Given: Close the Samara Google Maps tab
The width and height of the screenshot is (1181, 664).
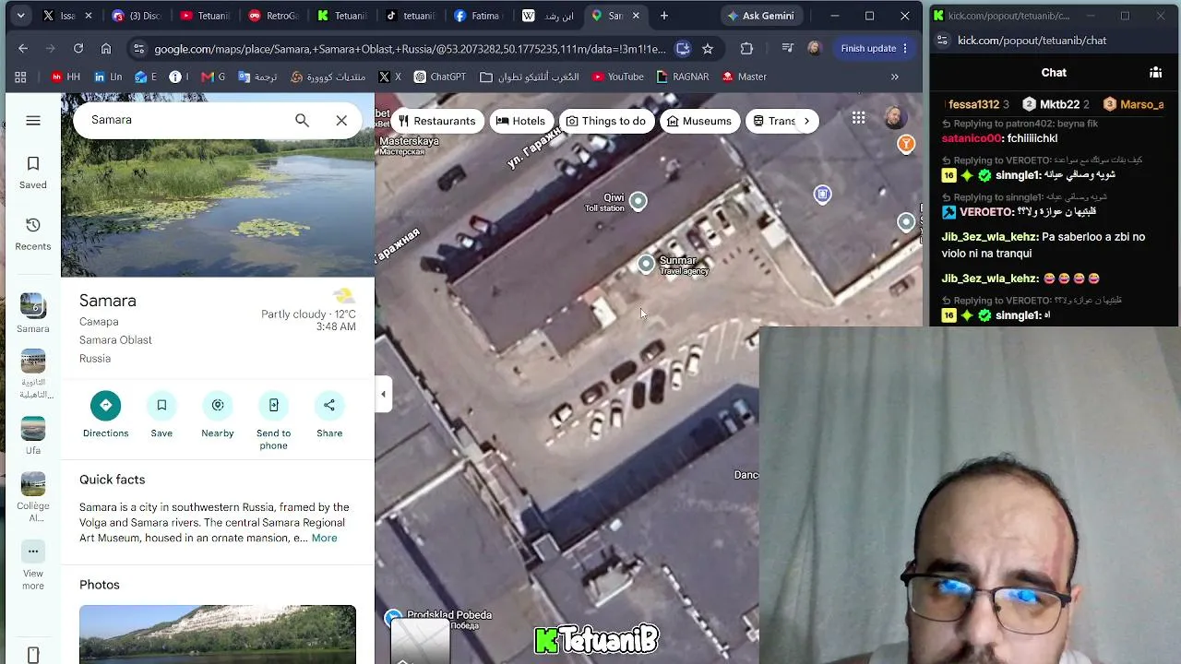Looking at the screenshot, I should (x=637, y=16).
